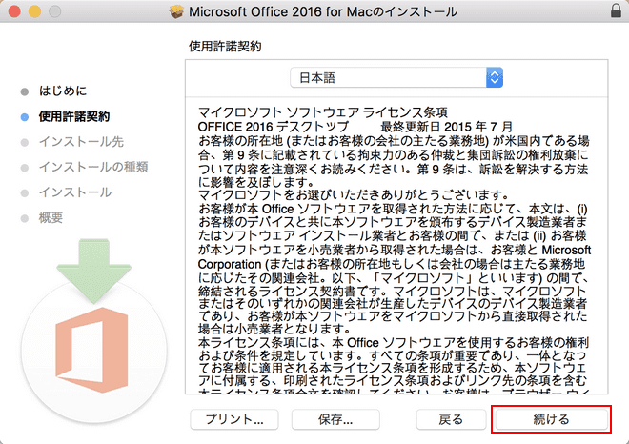Click the line 場合は小売業者となります。
Viewport: 629px width, 444px height.
tap(274, 330)
